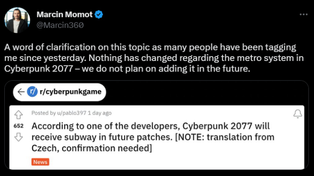The width and height of the screenshot is (314, 176).
Task: Open the three-dot more options menu
Action: point(304,14)
